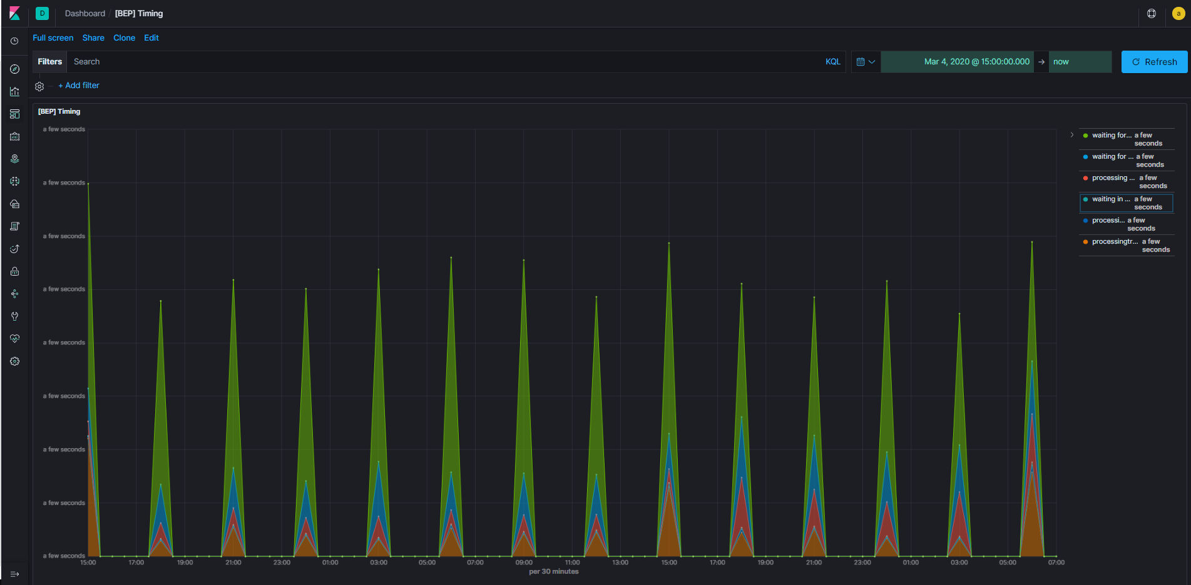Open the Management gear in sidebar

click(x=14, y=361)
